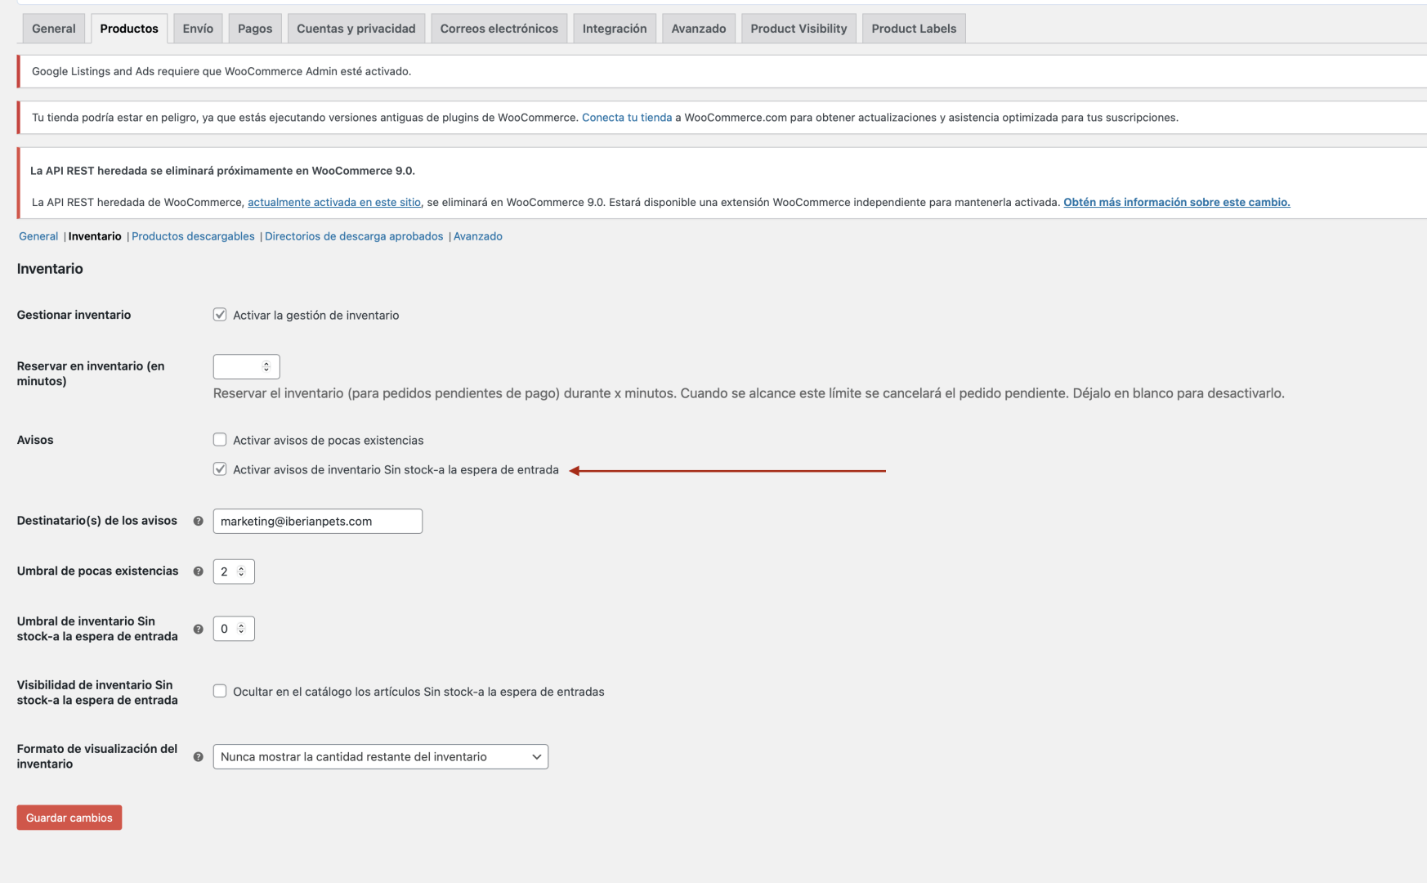Image resolution: width=1427 pixels, height=883 pixels.
Task: Open Productos descargables subsection
Action: click(x=193, y=236)
